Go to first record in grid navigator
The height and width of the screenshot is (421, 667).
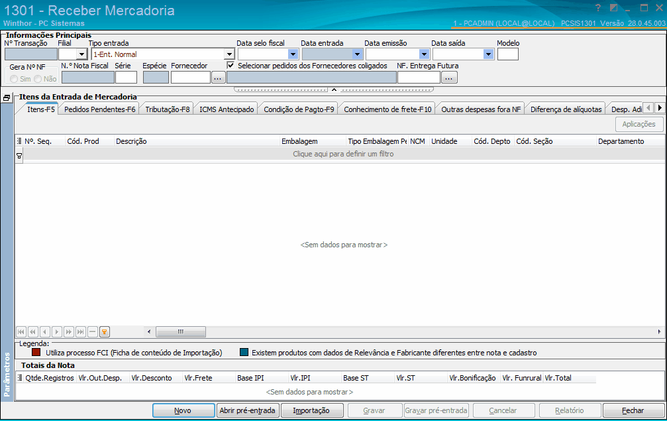click(21, 331)
